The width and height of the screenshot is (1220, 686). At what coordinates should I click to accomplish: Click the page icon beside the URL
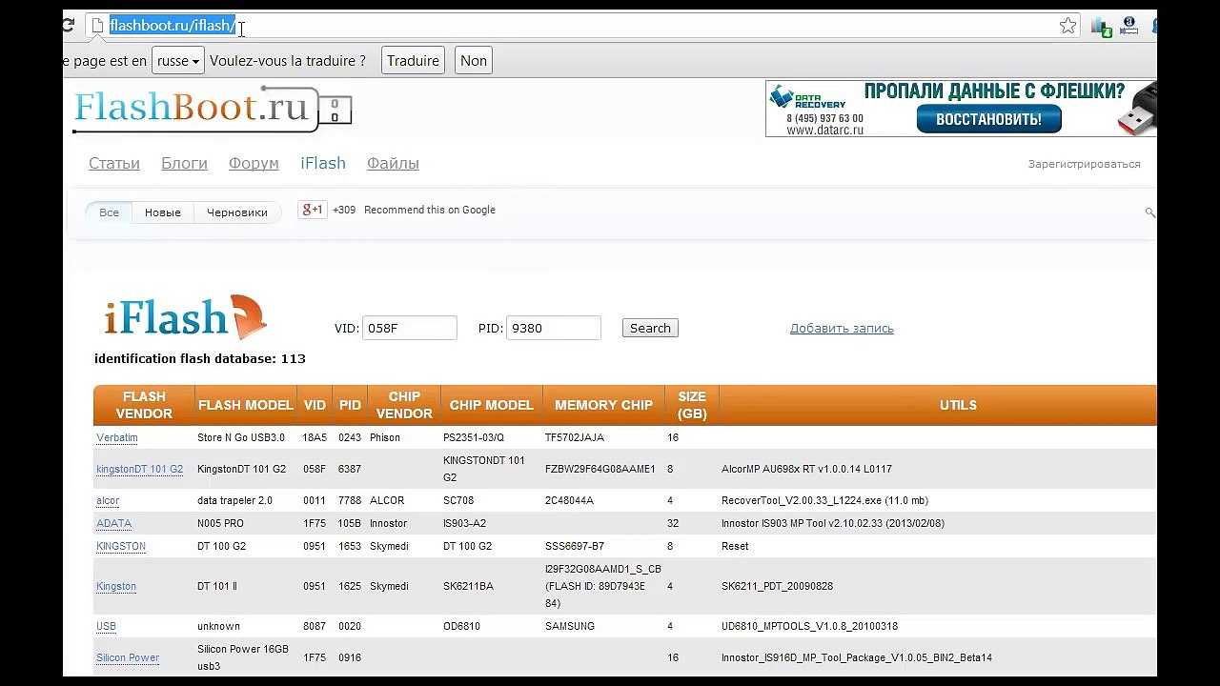pos(97,26)
